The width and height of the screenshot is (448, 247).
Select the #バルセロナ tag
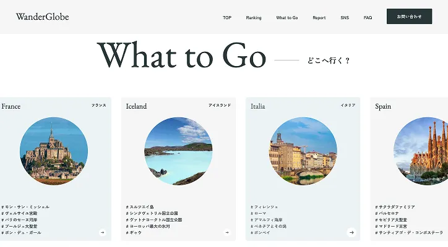pos(387,213)
